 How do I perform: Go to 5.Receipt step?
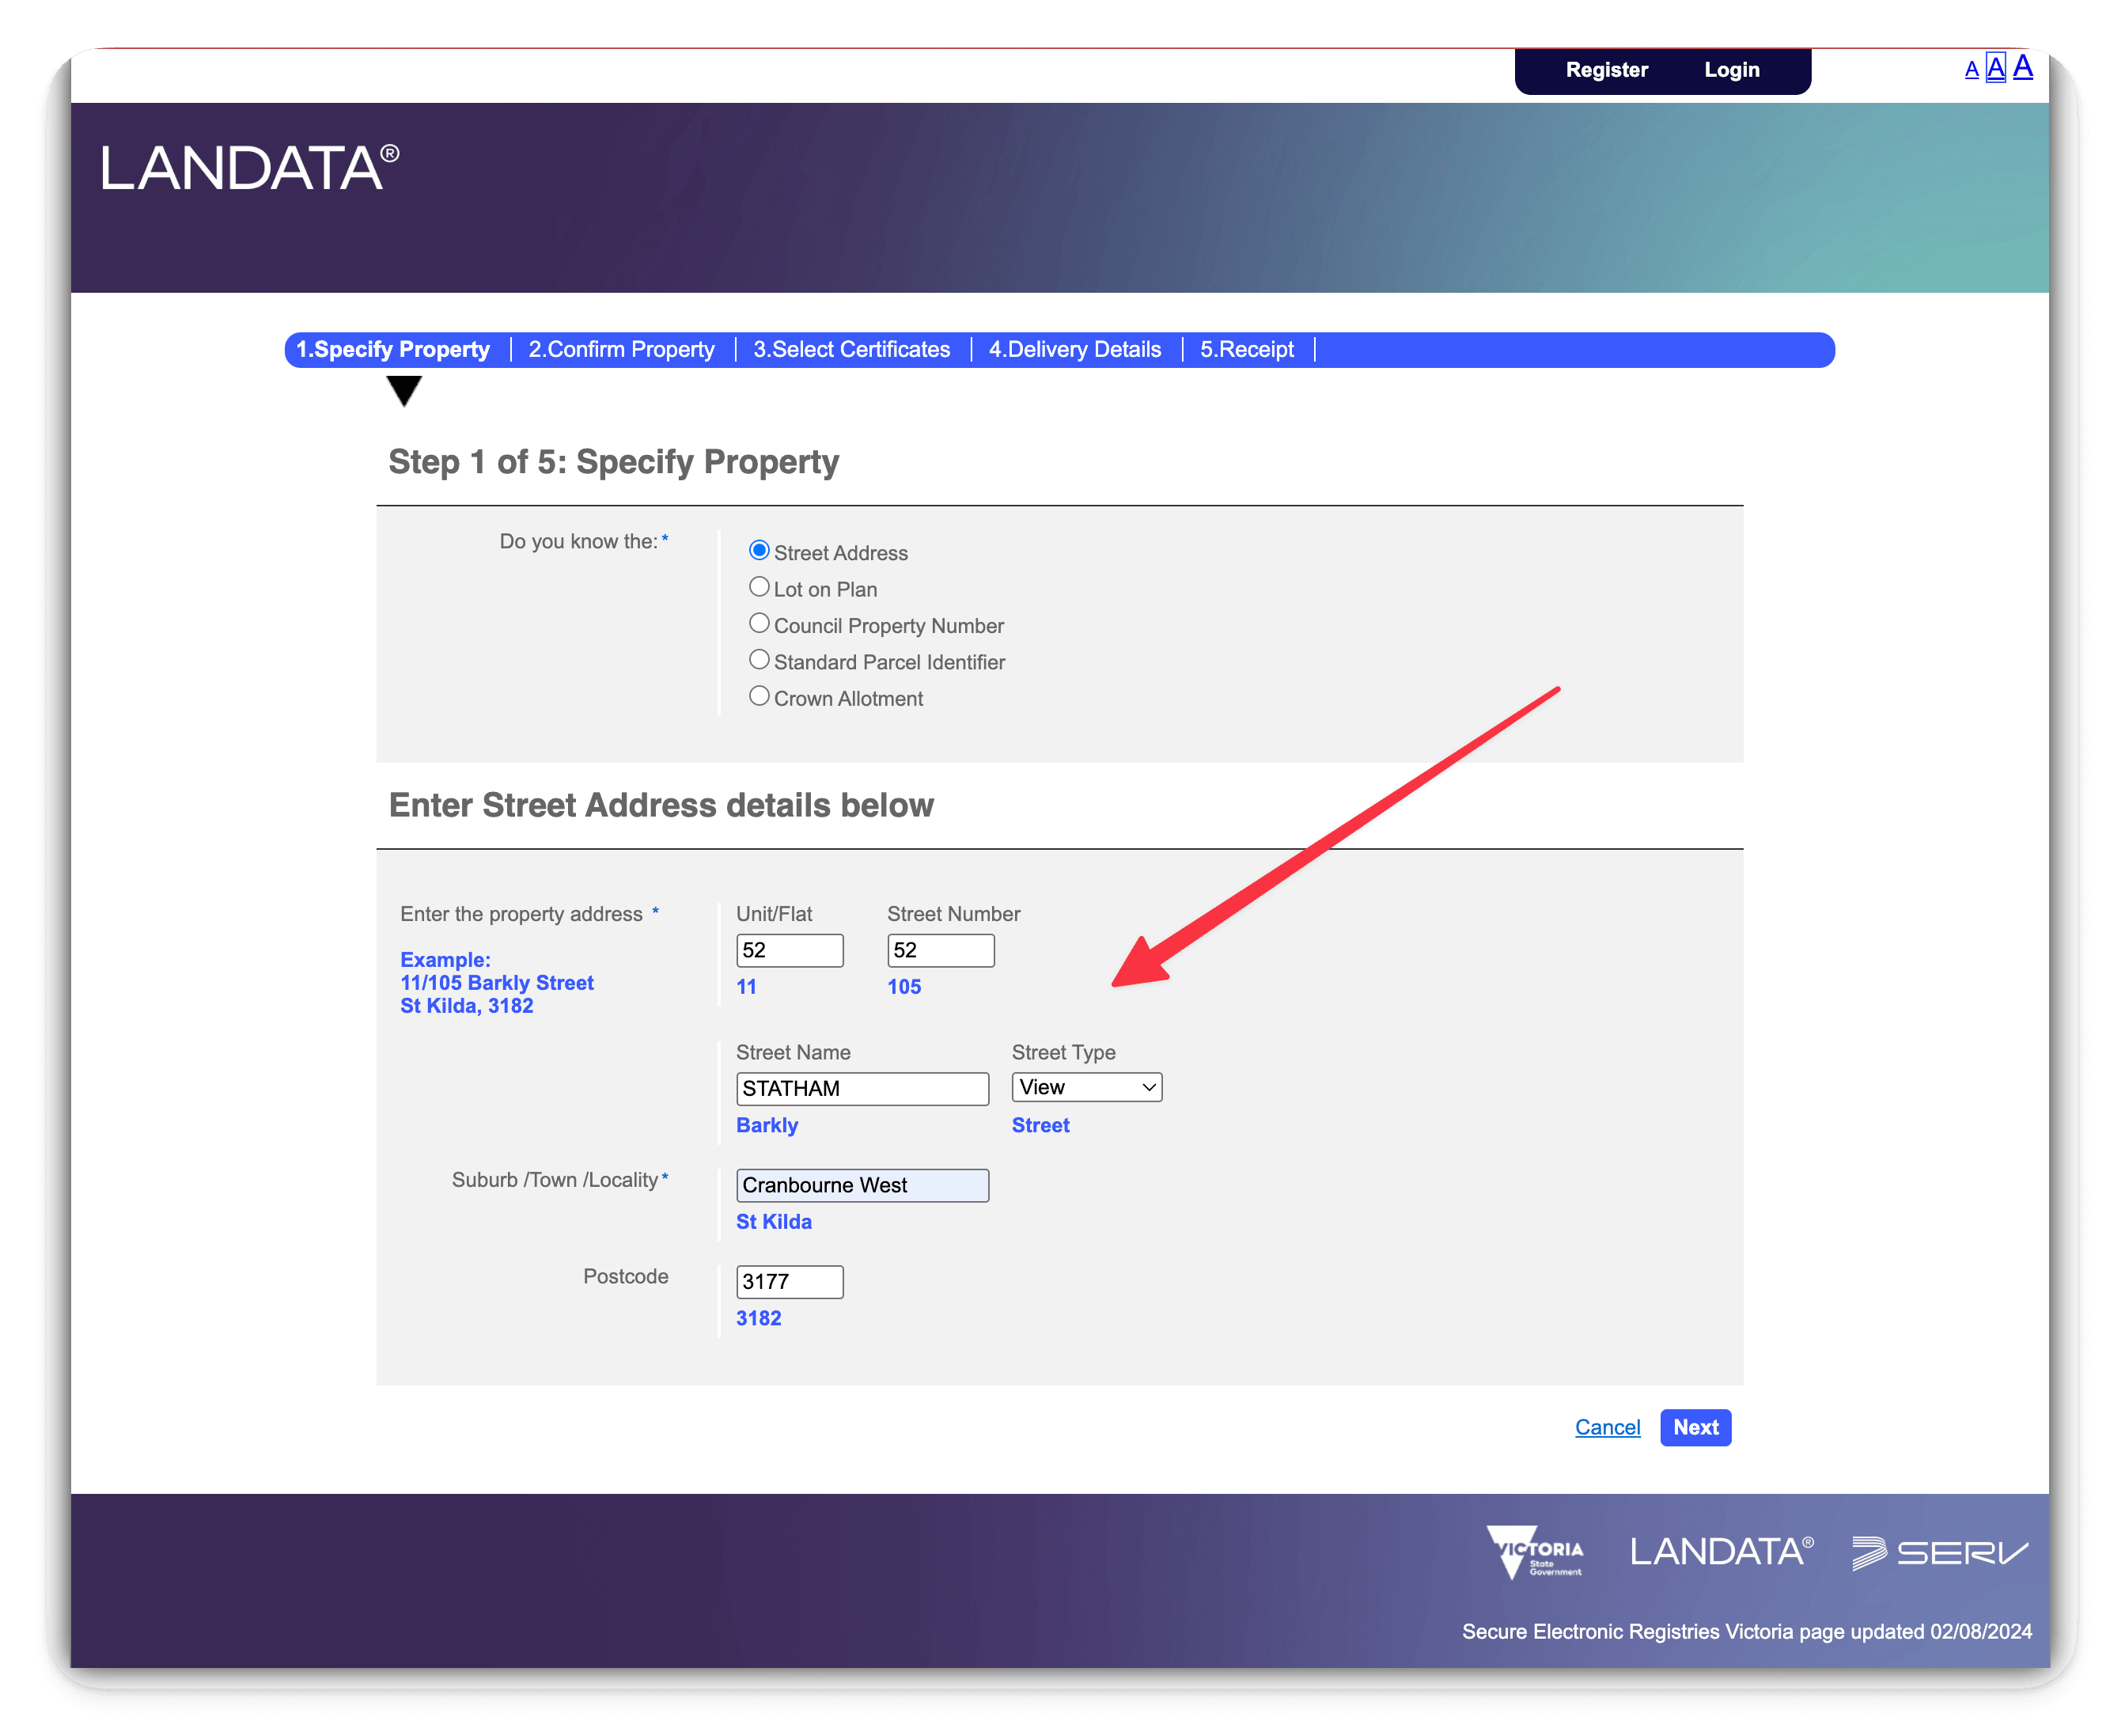click(x=1246, y=350)
